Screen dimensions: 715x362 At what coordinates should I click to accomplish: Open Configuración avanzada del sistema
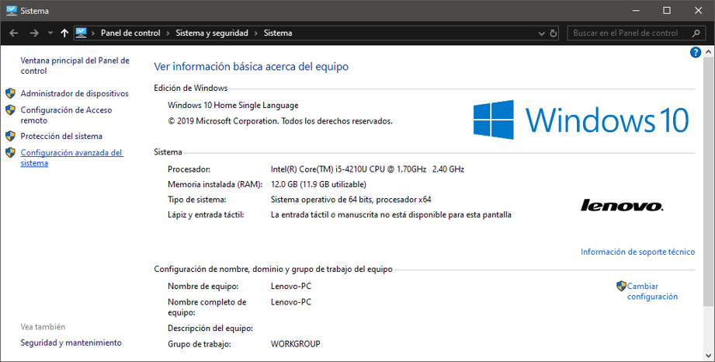click(71, 158)
